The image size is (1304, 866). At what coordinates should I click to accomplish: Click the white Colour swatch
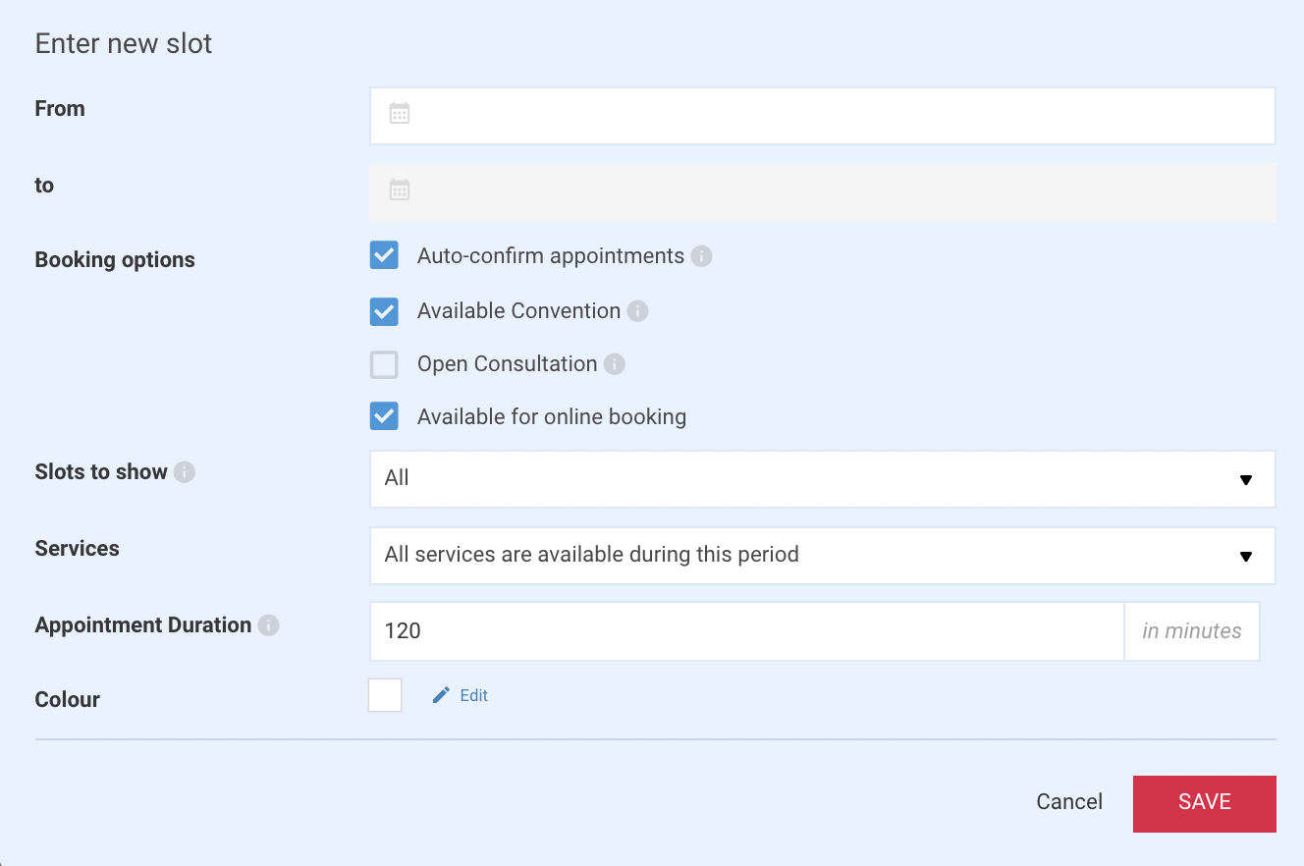pos(385,695)
